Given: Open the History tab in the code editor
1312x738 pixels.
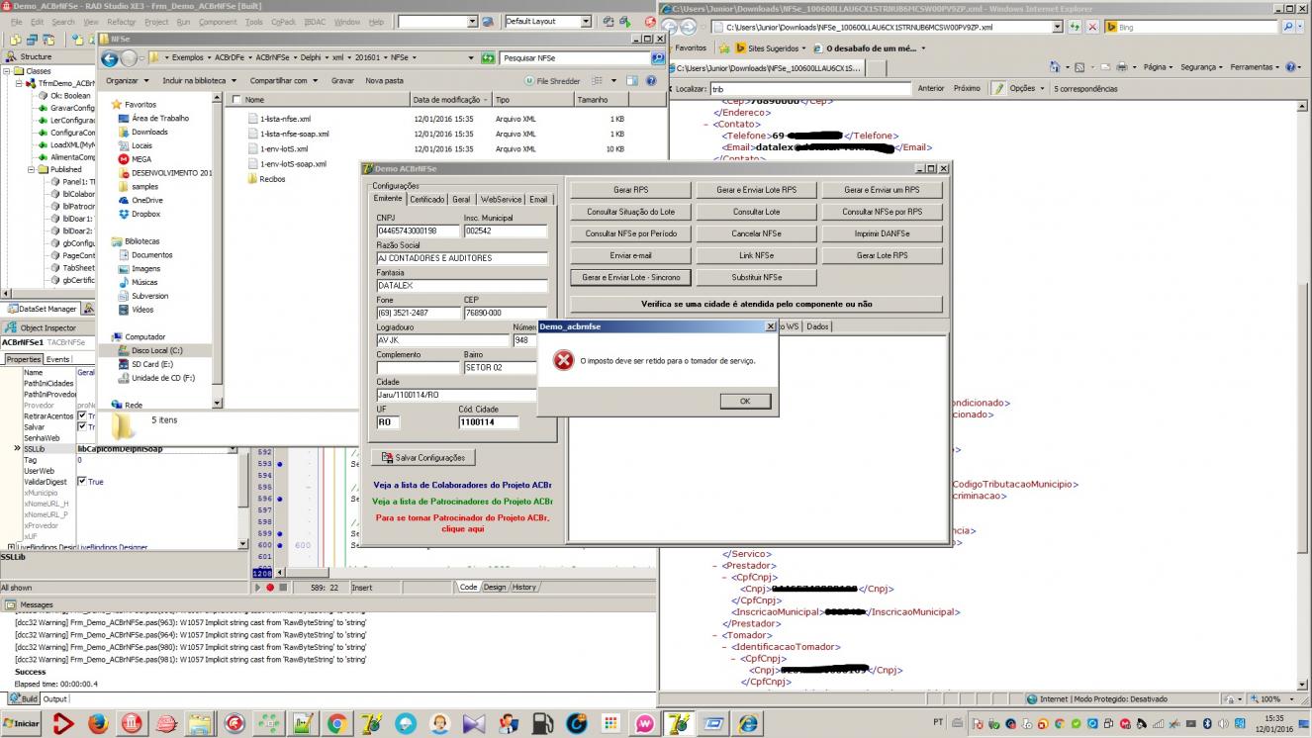Looking at the screenshot, I should 524,587.
